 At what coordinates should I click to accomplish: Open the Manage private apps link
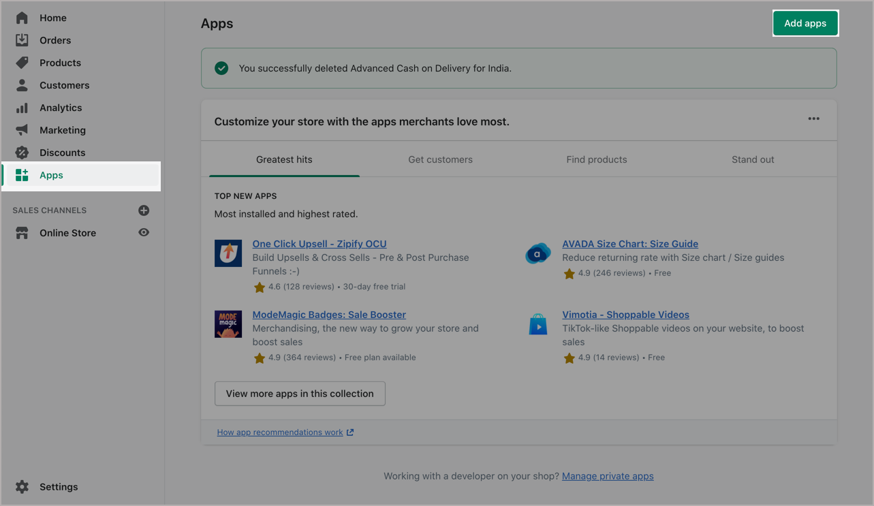607,476
